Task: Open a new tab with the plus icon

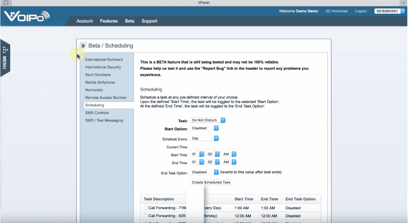Action: click(x=404, y=3)
